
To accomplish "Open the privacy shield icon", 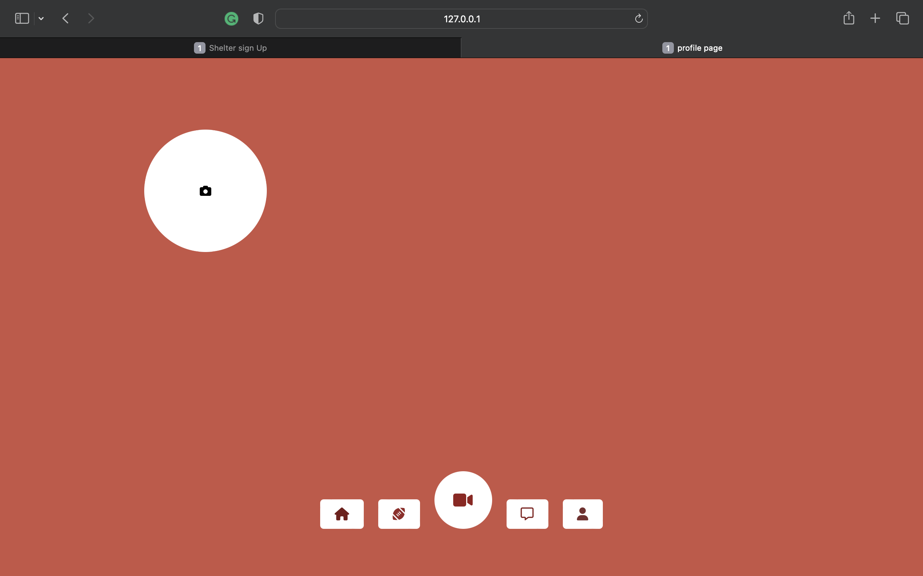I will click(x=258, y=19).
